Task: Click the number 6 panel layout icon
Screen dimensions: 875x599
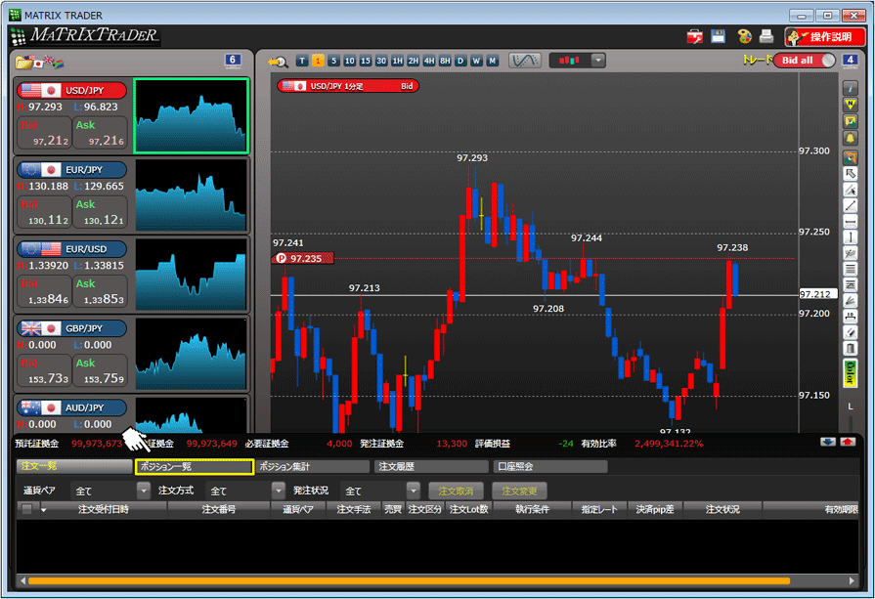Action: [x=233, y=61]
